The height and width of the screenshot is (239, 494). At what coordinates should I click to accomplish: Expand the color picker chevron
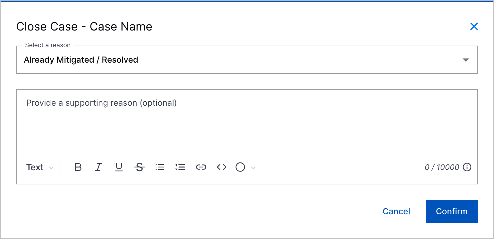253,168
